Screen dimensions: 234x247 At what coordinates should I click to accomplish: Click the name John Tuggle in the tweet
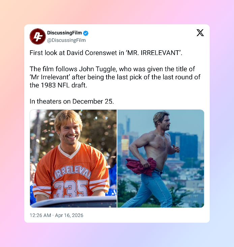(98, 69)
